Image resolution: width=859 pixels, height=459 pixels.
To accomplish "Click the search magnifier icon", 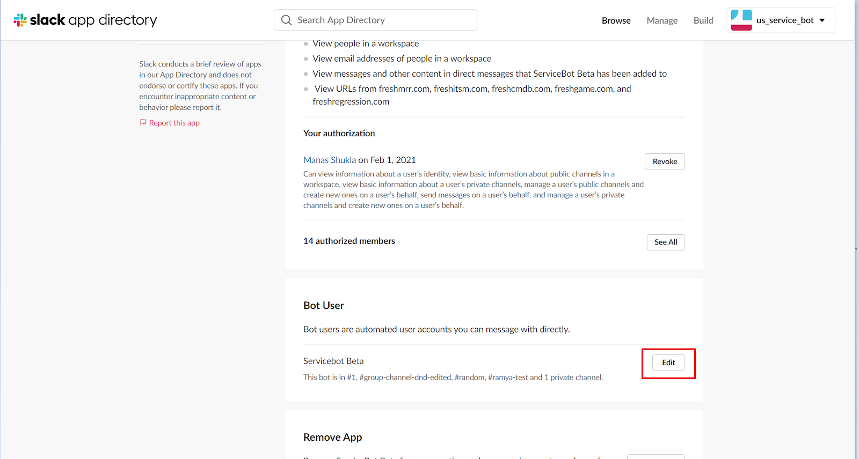I will [287, 20].
